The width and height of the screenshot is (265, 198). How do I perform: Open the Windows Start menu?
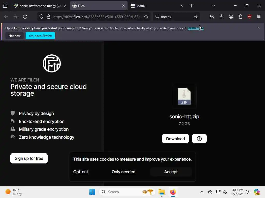92,192
